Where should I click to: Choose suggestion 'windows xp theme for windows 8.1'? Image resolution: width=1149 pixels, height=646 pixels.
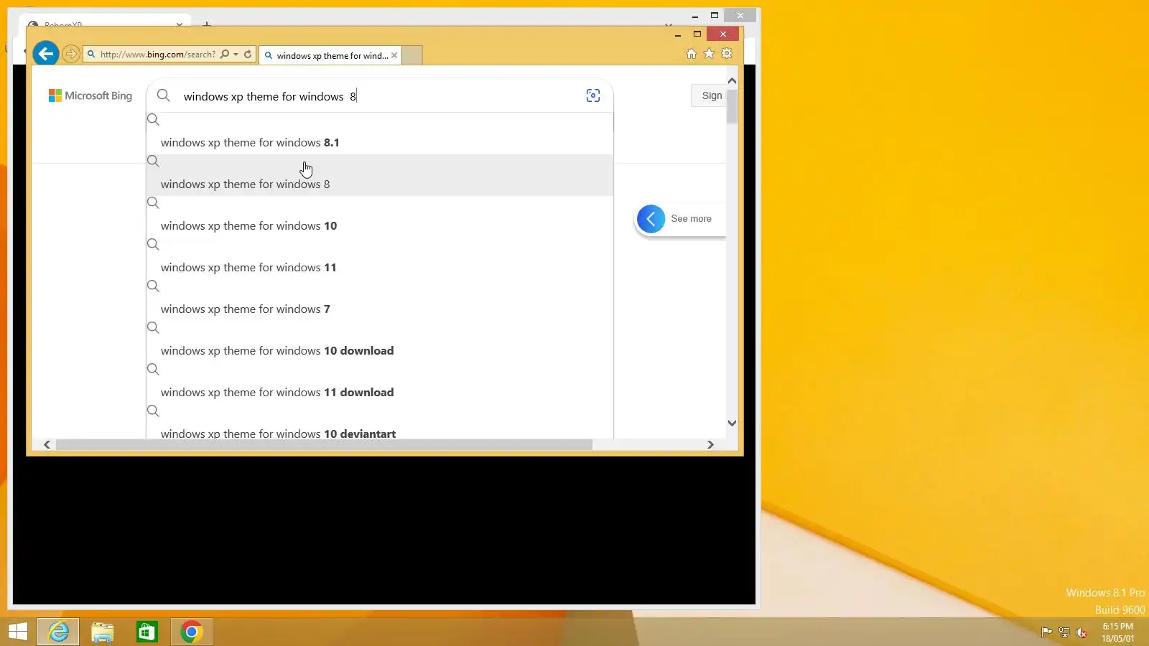(380, 134)
